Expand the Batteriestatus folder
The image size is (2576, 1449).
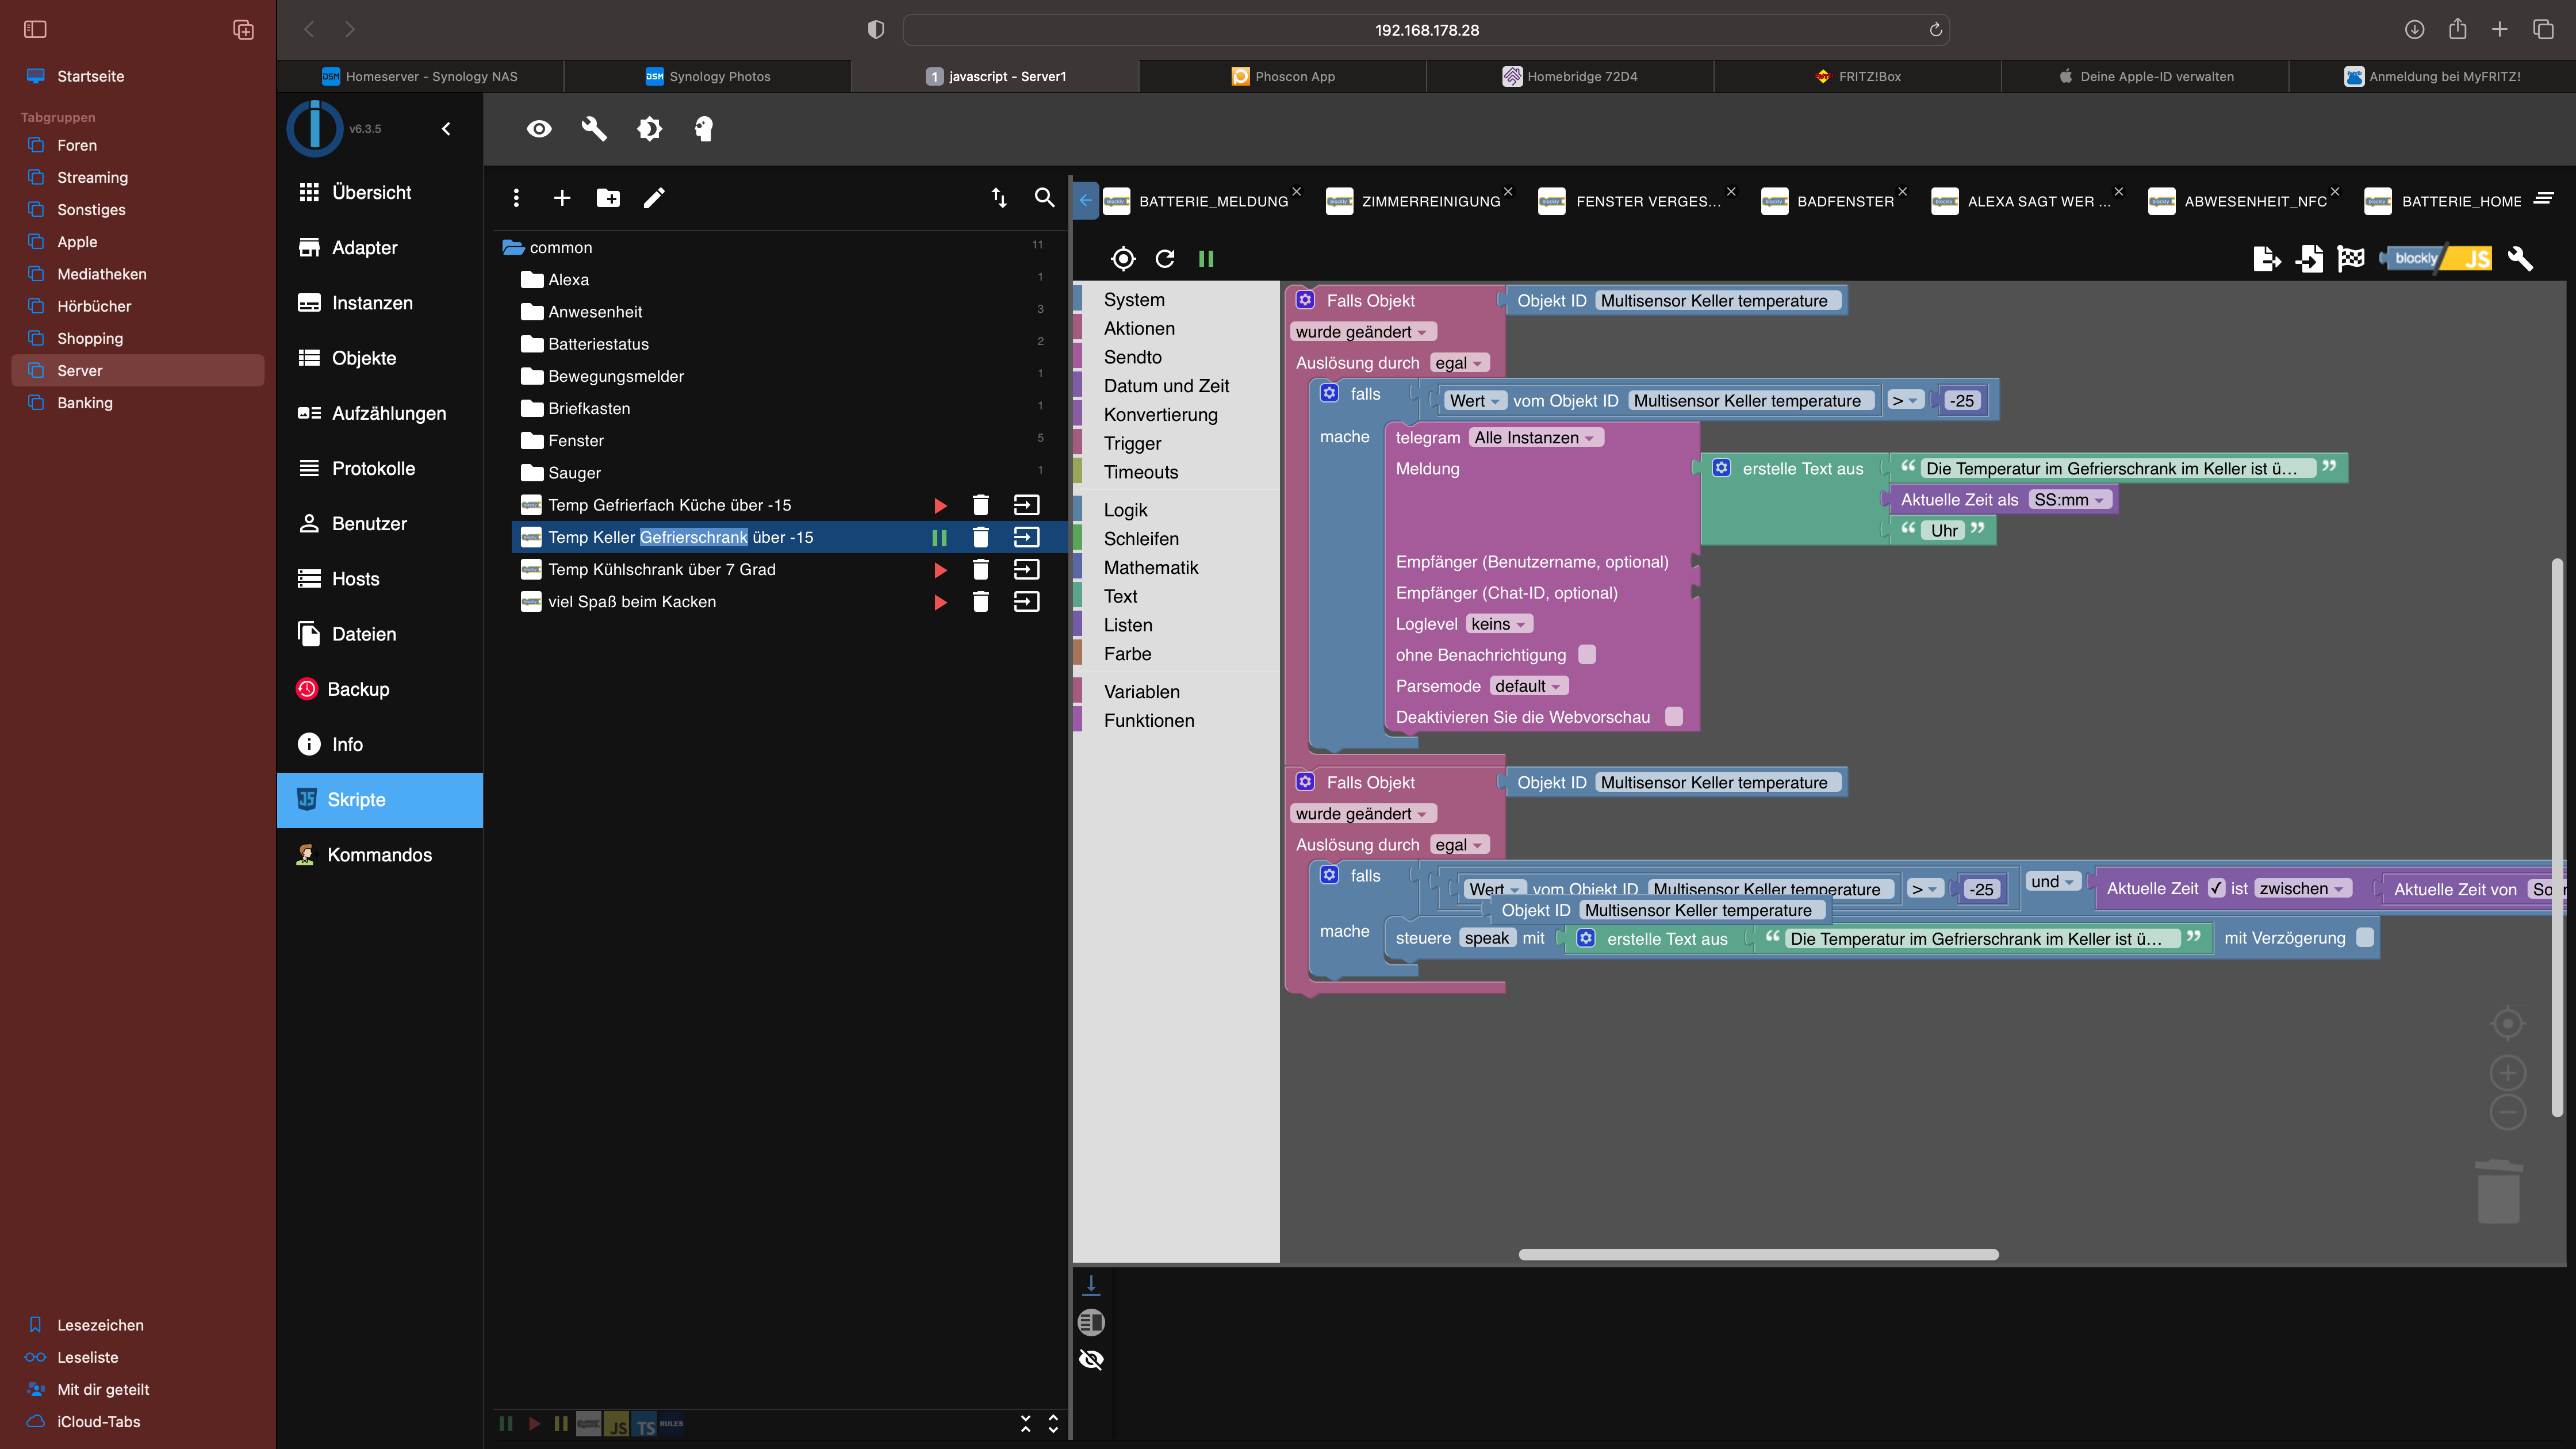(x=598, y=344)
